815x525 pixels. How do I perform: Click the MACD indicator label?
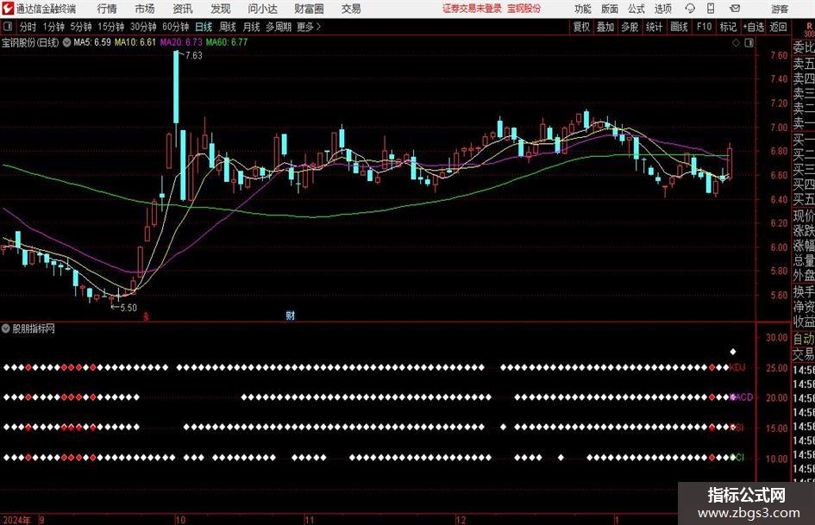742,397
